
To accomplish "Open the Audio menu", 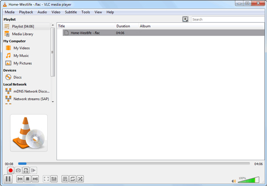I will tap(42, 12).
